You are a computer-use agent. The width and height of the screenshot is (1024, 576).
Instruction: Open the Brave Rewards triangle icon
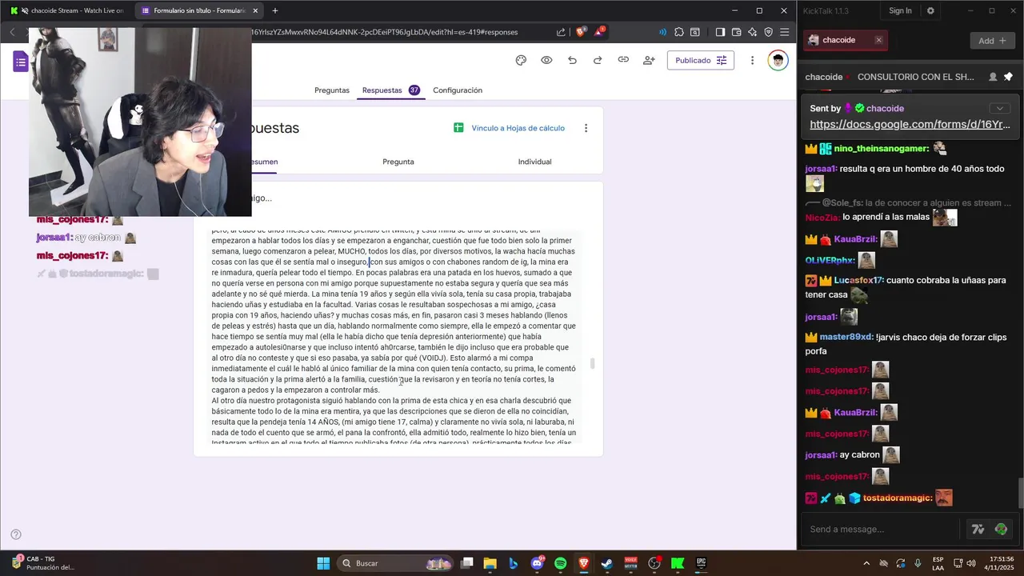click(599, 32)
